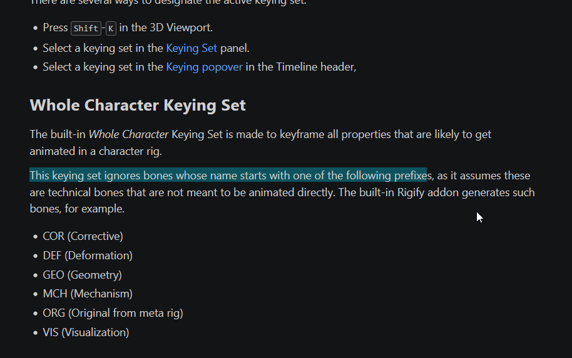The width and height of the screenshot is (572, 358).
Task: Click the COR (Corrective) list item
Action: pos(83,236)
